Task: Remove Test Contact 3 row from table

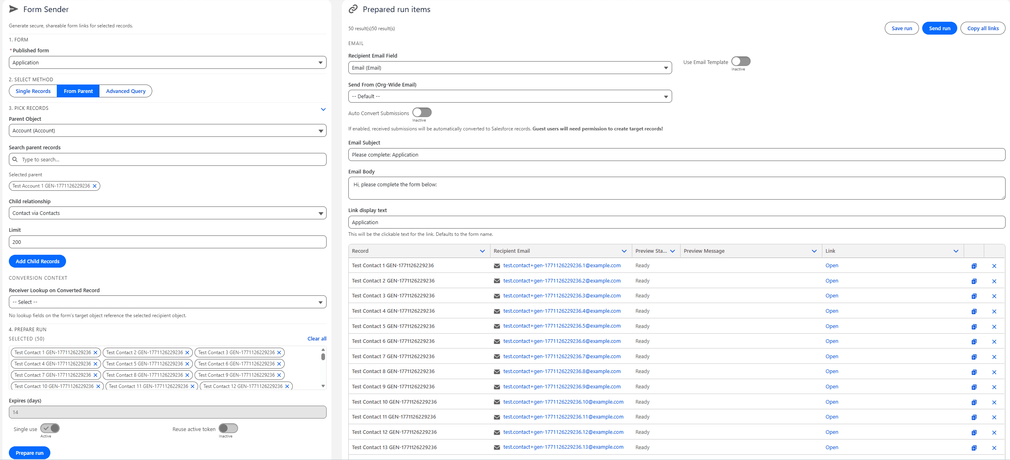Action: (994, 296)
